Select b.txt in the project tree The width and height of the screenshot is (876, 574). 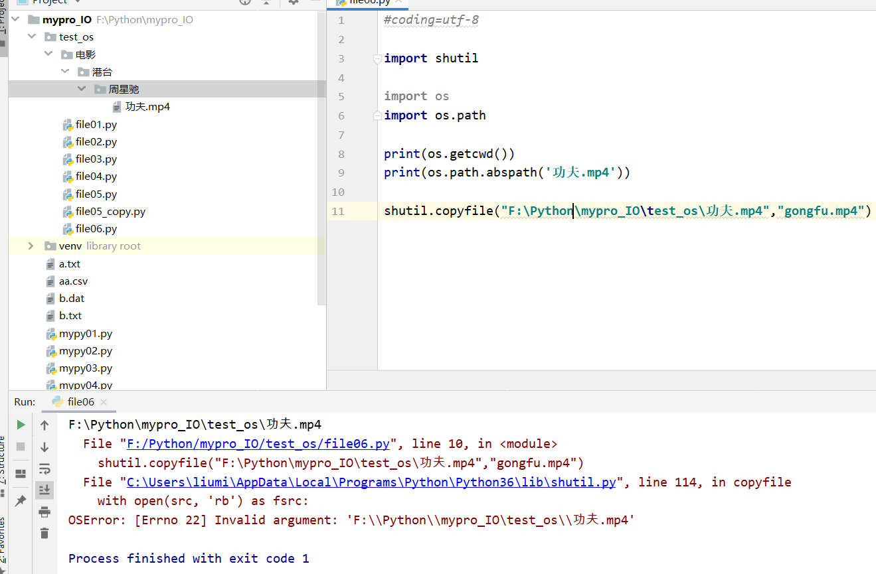click(70, 316)
